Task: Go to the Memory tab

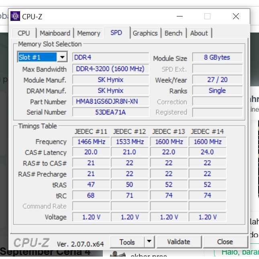Action: click(89, 33)
